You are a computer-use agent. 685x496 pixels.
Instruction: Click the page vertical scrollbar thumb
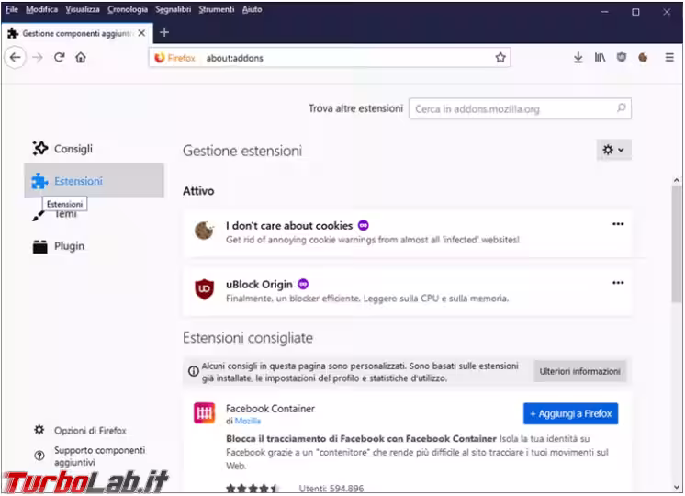click(x=676, y=243)
